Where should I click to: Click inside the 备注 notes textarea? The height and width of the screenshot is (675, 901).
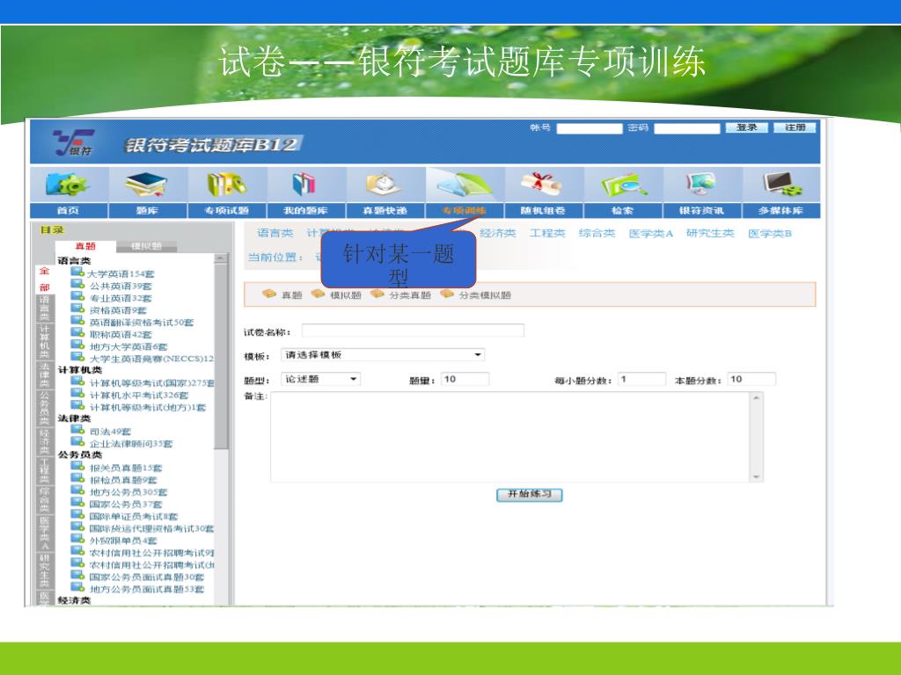pyautogui.click(x=510, y=437)
